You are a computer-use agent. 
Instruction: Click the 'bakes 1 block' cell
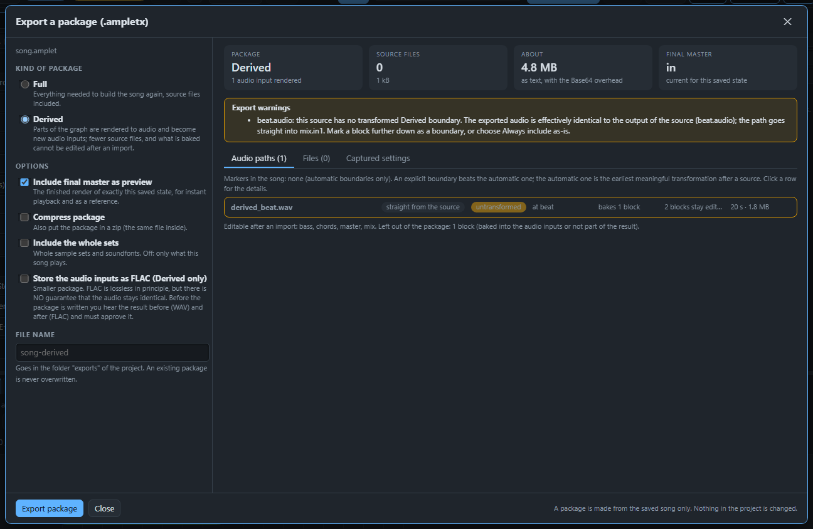point(619,207)
